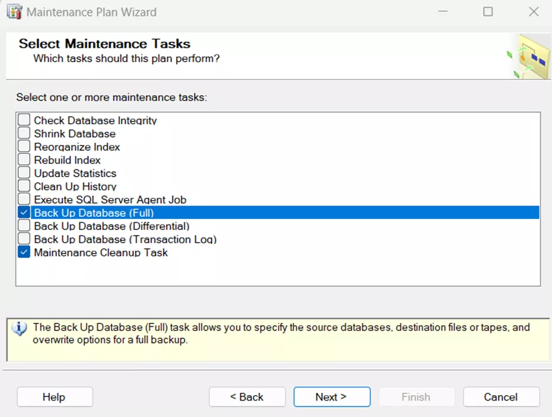Select the Clean Up History label
The image size is (552, 417).
(75, 187)
